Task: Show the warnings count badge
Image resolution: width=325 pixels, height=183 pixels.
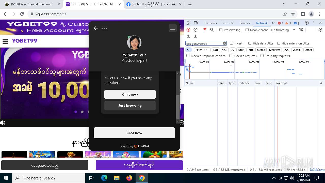Action: [288, 23]
